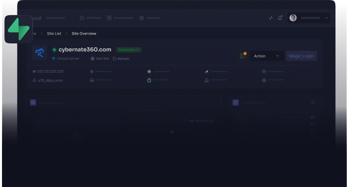Open the gear settings in bug panel
347x187 pixels.
coord(313,102)
